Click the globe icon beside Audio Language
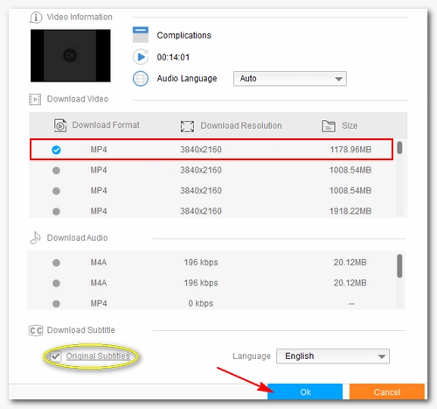This screenshot has width=437, height=409. click(141, 79)
